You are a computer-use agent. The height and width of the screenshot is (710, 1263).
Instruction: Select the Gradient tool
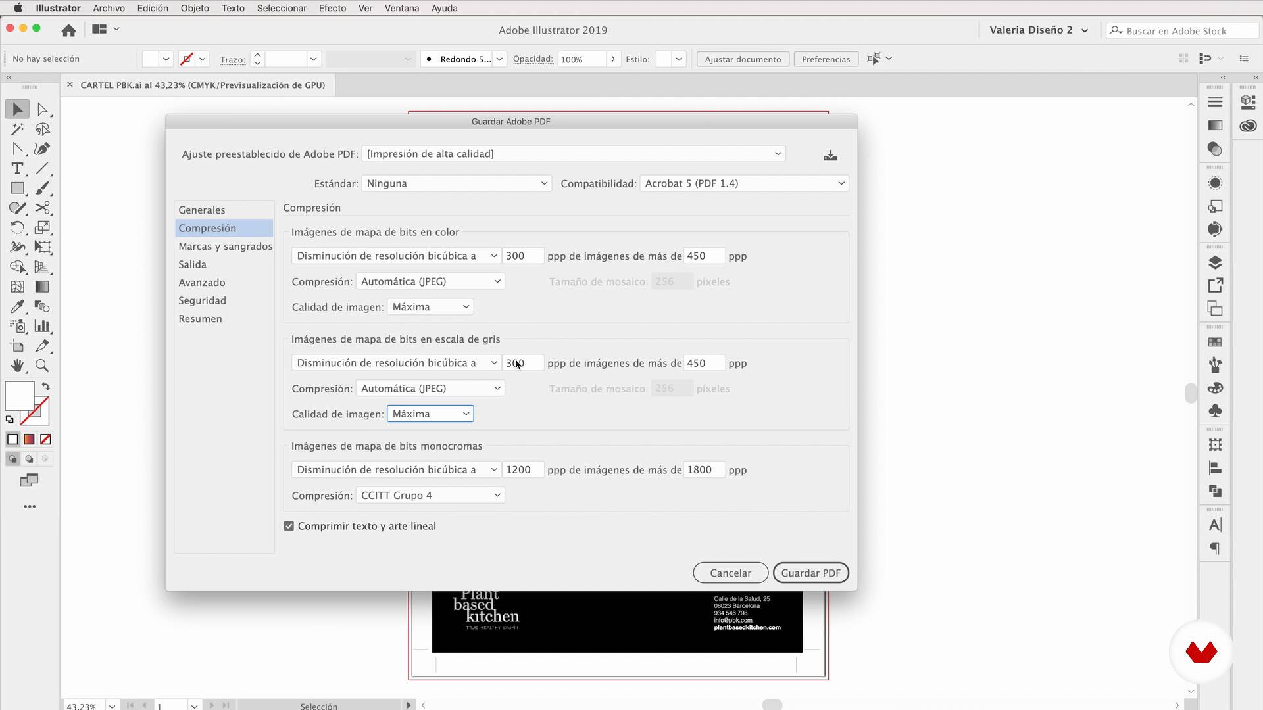click(x=42, y=287)
